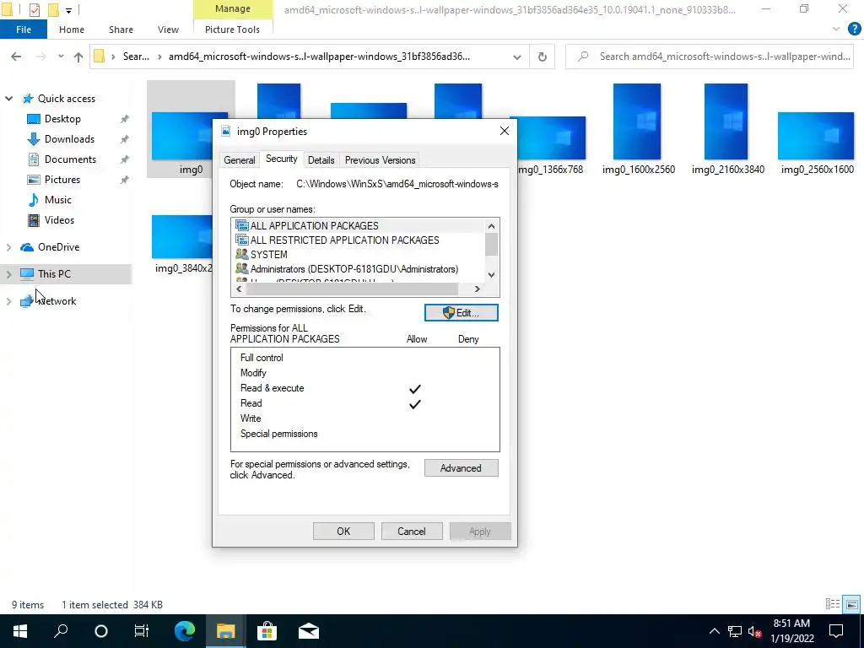Open Desktop in Quick access
864x648 pixels.
(62, 119)
